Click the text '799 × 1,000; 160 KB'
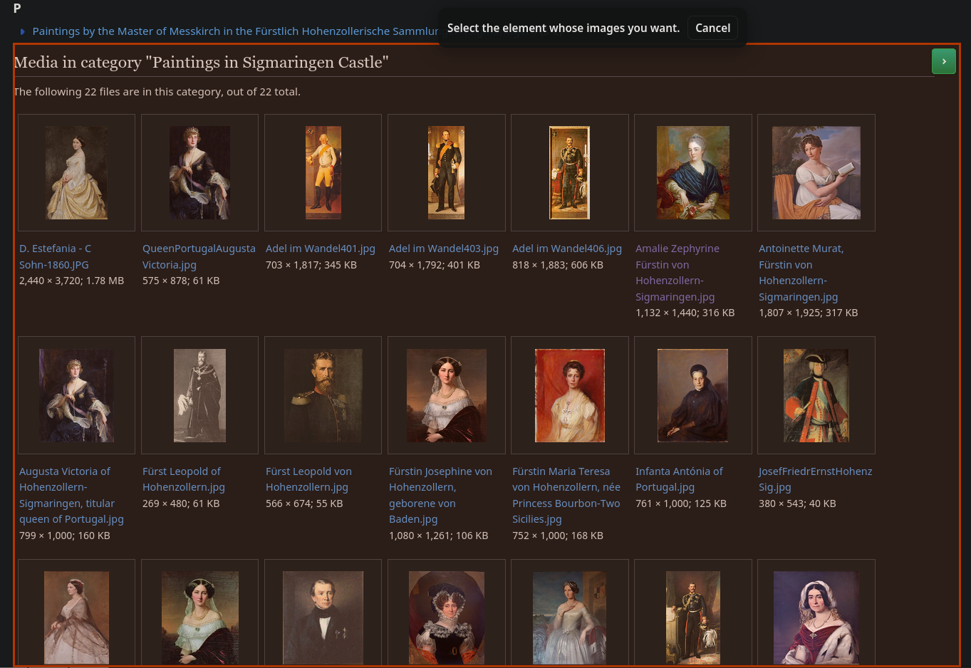Viewport: 971px width, 668px height. click(x=65, y=536)
